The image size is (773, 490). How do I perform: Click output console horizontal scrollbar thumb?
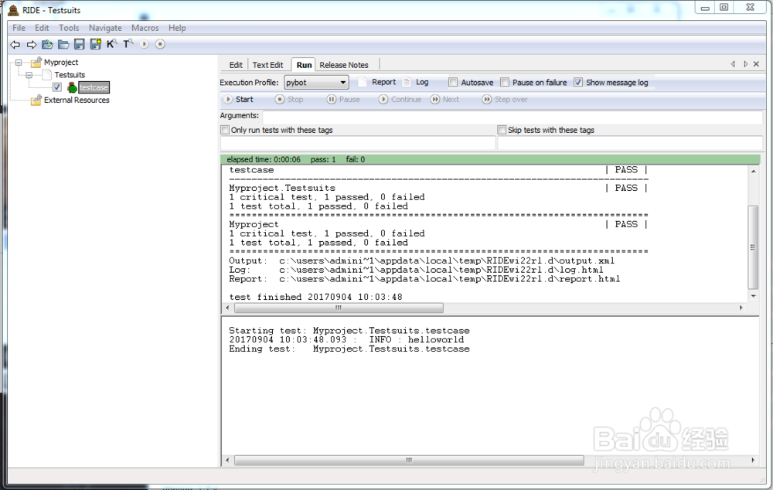[x=339, y=308]
